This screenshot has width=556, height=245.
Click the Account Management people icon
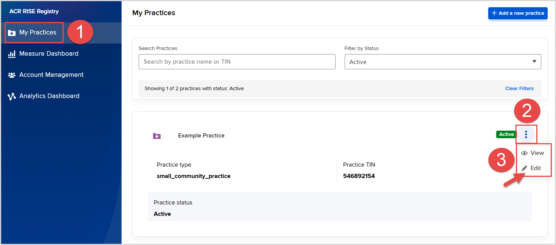(12, 75)
